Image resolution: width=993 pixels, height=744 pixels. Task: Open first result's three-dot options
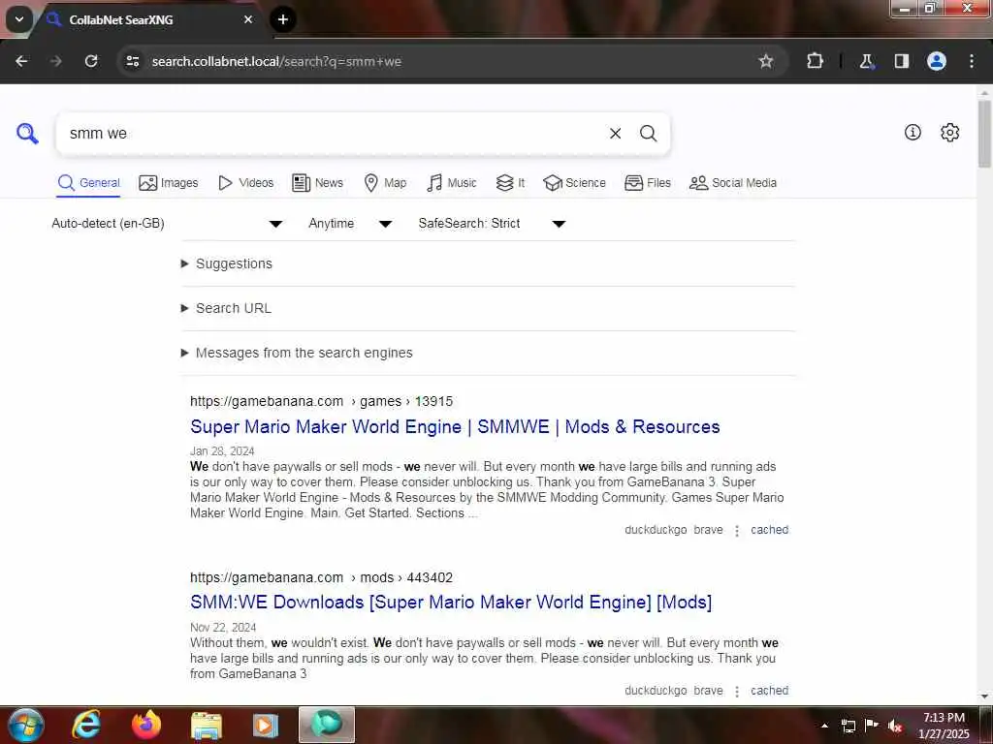click(x=737, y=531)
